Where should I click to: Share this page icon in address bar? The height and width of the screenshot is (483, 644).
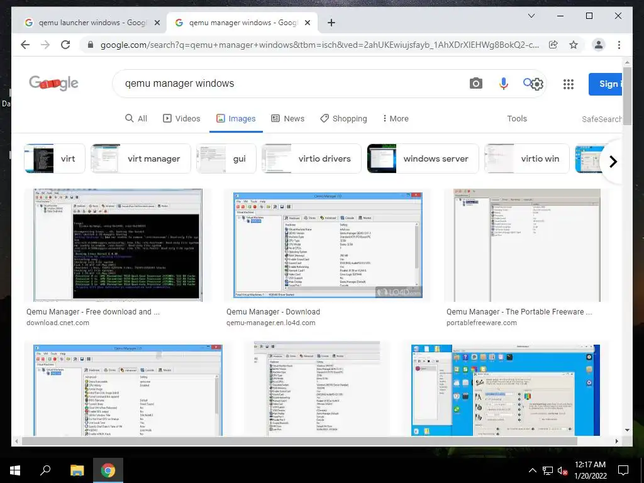click(x=553, y=45)
